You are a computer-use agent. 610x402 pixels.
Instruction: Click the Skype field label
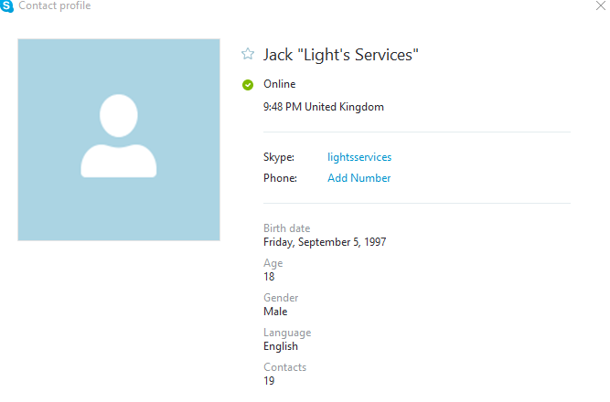(x=279, y=157)
